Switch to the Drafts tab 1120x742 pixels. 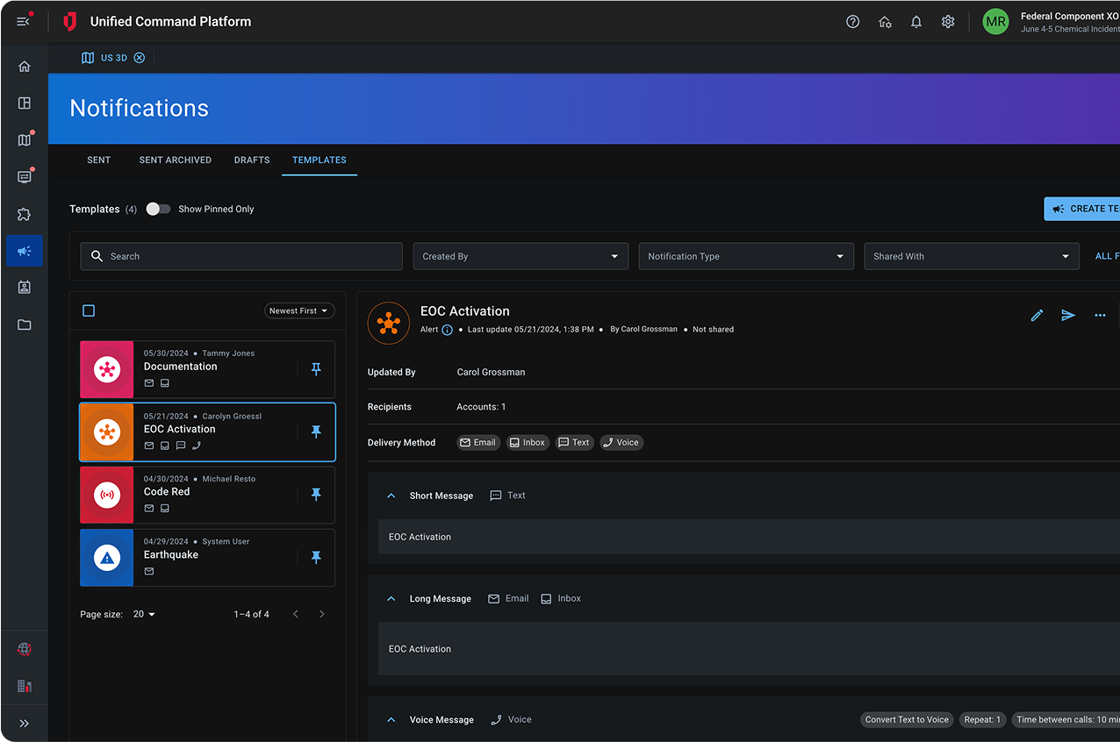(x=251, y=160)
